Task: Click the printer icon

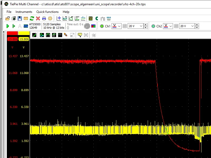Action: click(x=44, y=18)
